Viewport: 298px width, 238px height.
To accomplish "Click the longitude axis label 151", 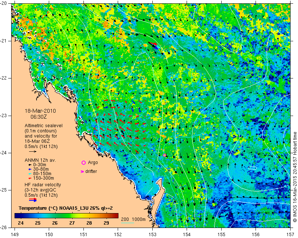I will click(83, 235).
